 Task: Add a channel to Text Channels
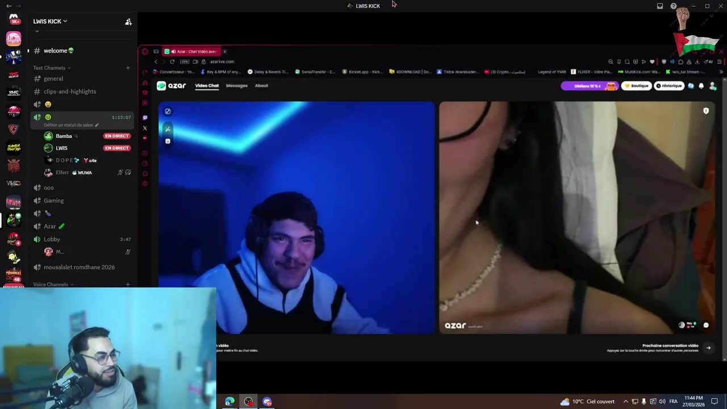(x=128, y=68)
